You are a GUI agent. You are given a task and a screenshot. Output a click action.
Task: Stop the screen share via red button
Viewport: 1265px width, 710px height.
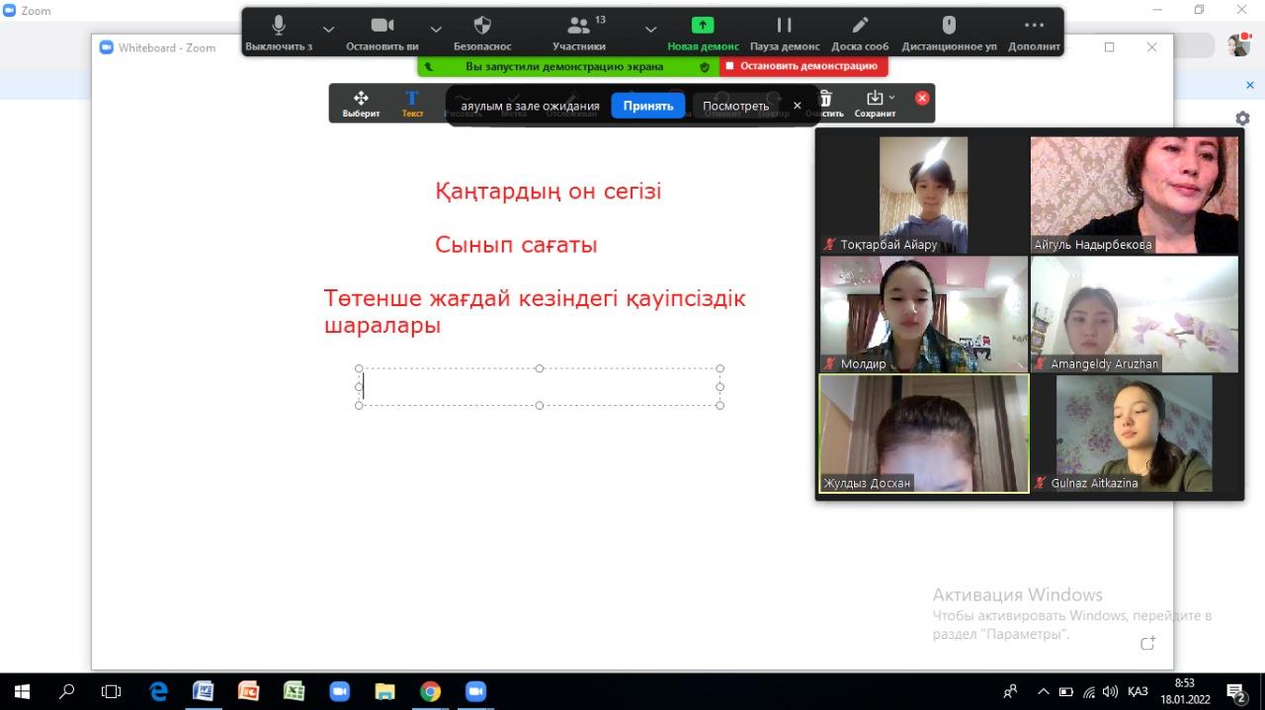coord(803,66)
